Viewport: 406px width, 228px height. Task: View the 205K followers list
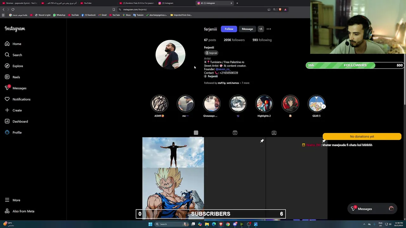234,40
